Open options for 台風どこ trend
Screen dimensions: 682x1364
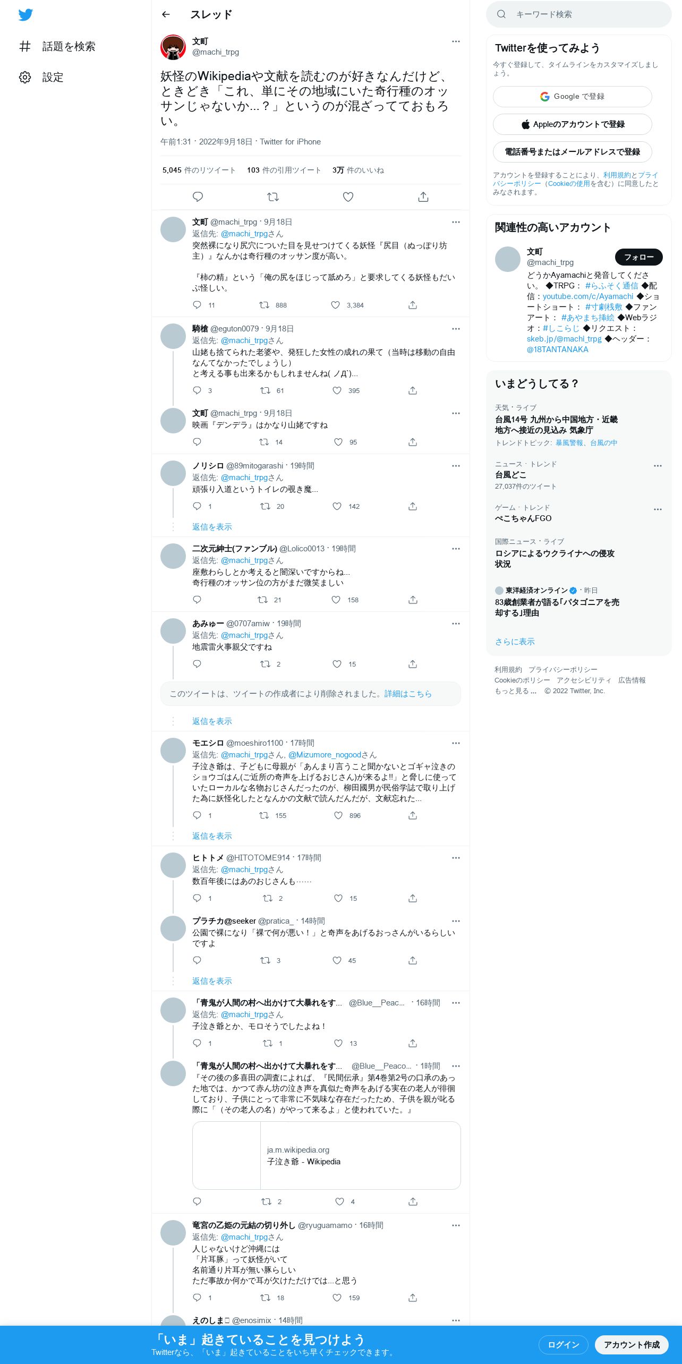pyautogui.click(x=658, y=466)
